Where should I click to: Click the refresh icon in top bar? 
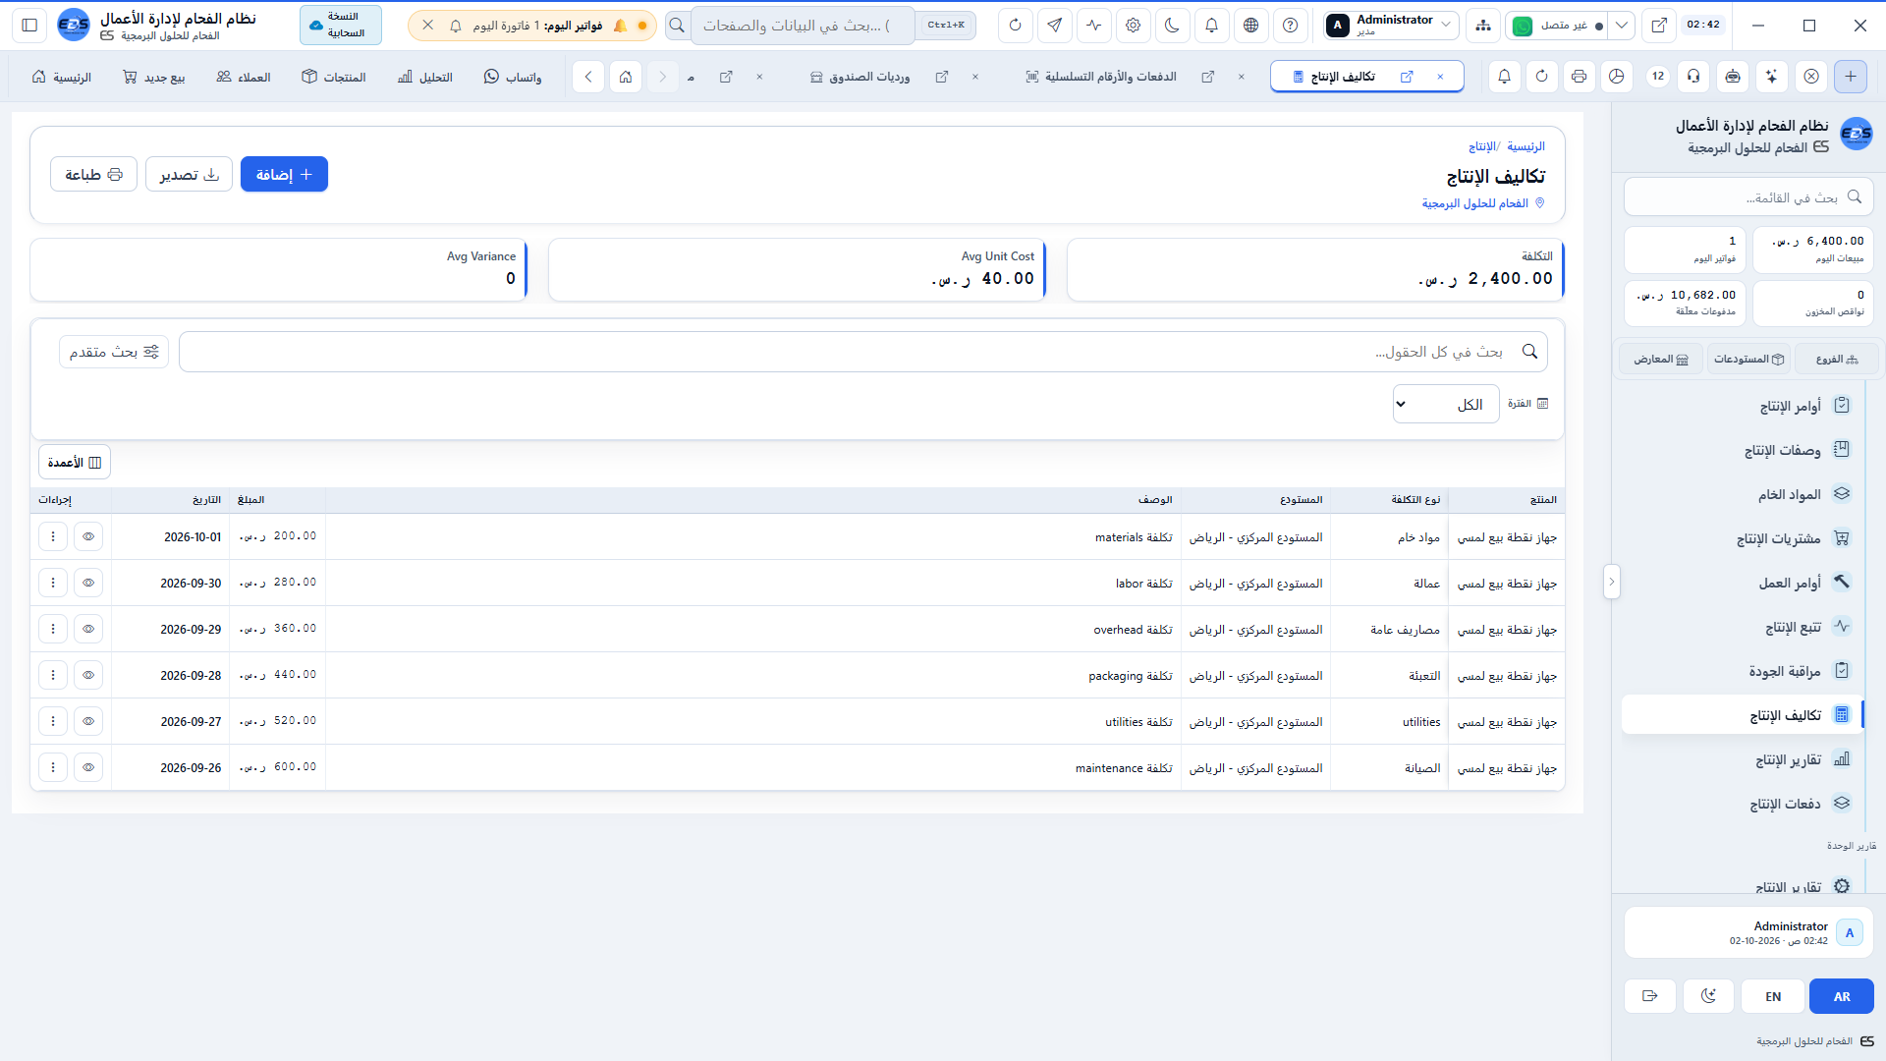click(x=1015, y=26)
